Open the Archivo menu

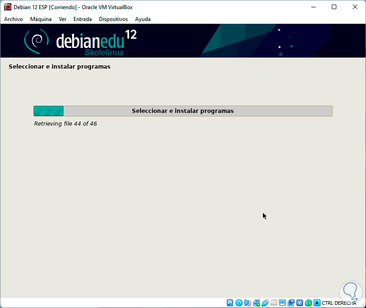13,19
